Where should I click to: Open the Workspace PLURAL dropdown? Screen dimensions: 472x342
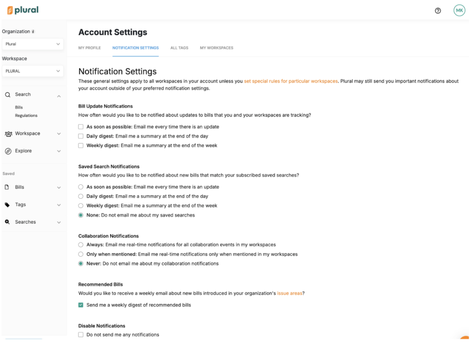coord(32,71)
